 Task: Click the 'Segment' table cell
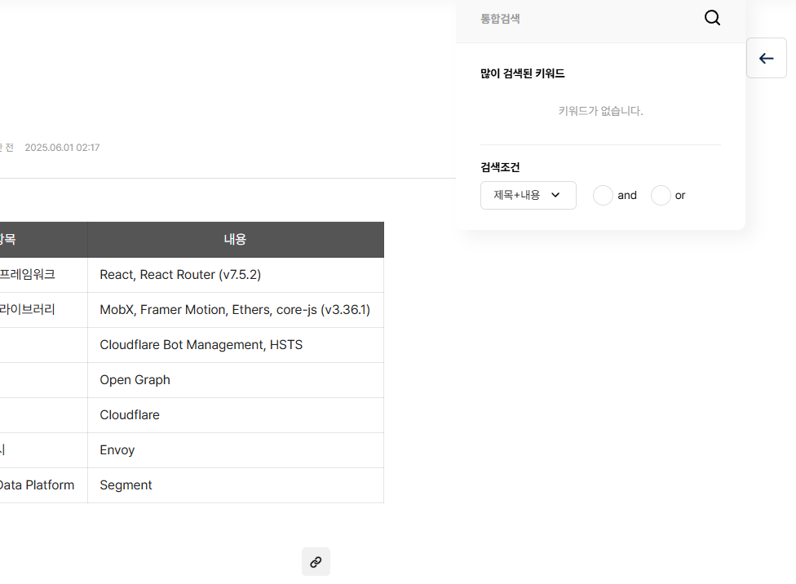coord(236,485)
